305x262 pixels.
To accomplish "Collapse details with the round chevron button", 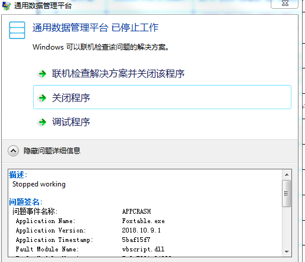I will click(x=13, y=151).
